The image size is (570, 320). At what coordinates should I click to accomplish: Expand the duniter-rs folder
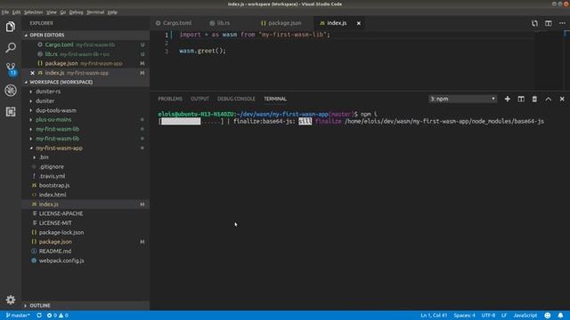[x=48, y=92]
